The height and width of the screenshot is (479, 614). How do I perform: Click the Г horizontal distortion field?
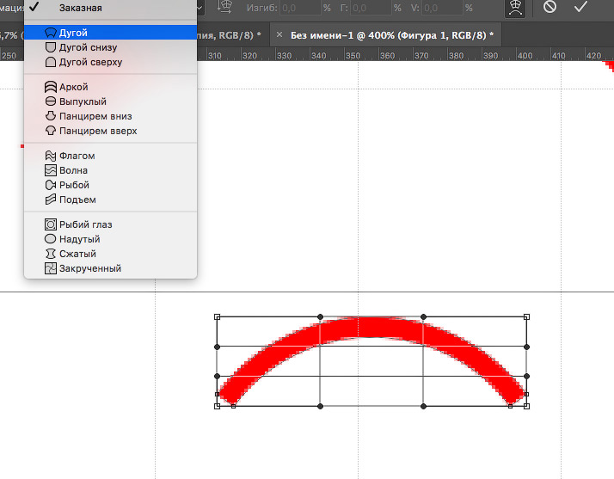click(x=371, y=8)
